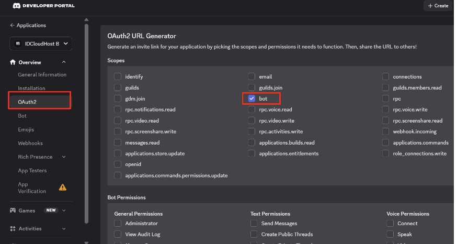Viewport: 457px width, 244px height.
Task: Enable the Send Messages permission
Action: pos(254,223)
